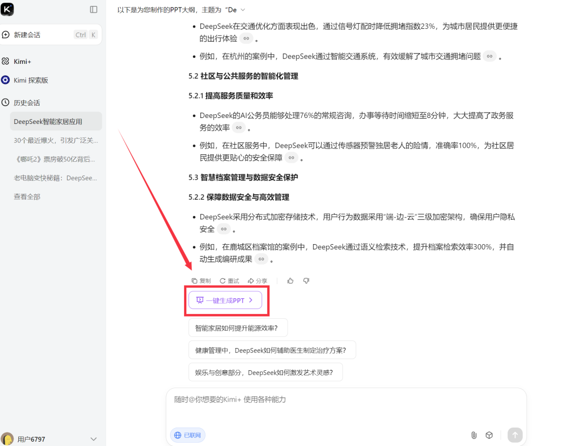This screenshot has width=585, height=446.
Task: Open the 《哪吒2》票房破50亿 conversation
Action: (56, 159)
